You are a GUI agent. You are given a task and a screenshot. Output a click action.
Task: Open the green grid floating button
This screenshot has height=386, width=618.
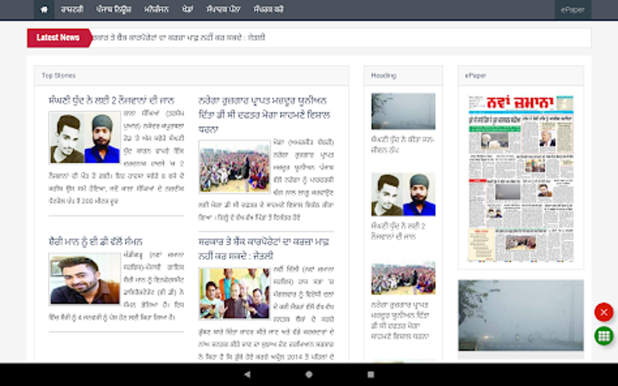604,336
